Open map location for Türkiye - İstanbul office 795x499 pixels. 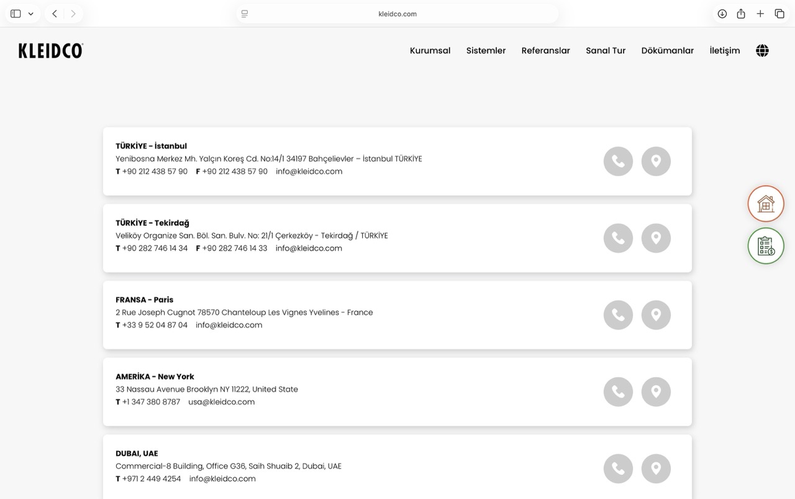[x=656, y=162]
